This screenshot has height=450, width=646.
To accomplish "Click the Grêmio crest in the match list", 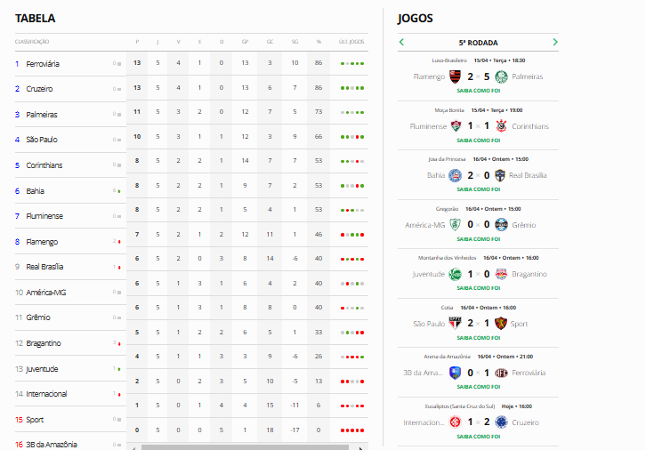I will [x=501, y=225].
